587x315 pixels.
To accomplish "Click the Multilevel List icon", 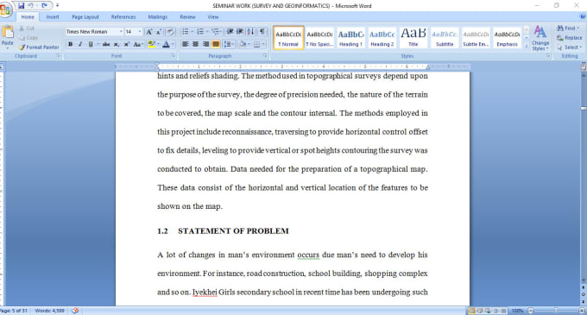I will tap(215, 32).
